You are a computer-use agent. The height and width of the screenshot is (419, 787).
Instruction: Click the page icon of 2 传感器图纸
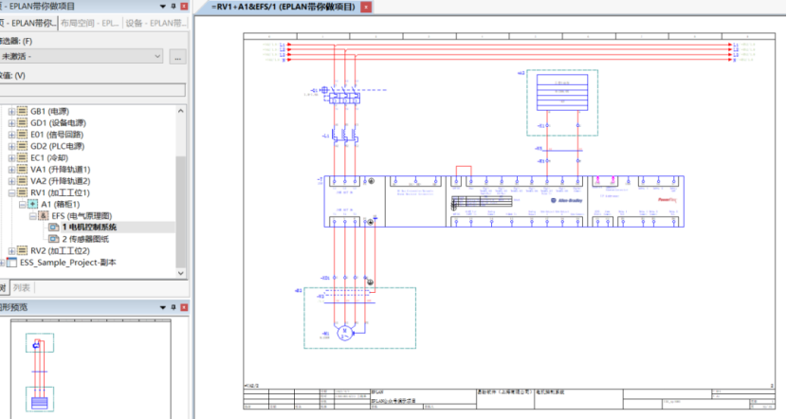[54, 239]
